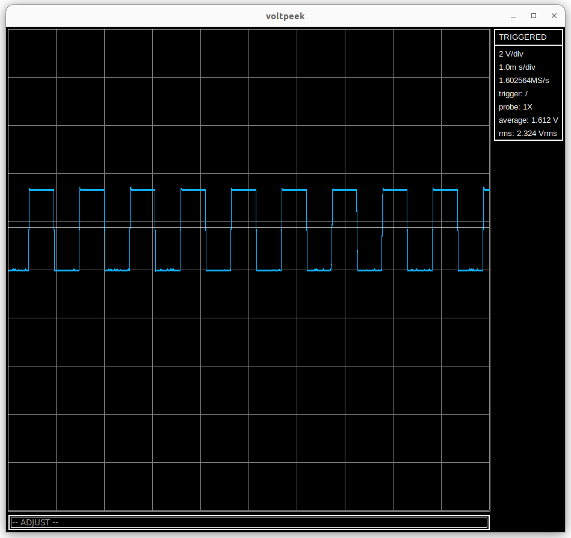Click the 1.0m s/div timebase readout
This screenshot has width=571, height=538.
point(517,67)
